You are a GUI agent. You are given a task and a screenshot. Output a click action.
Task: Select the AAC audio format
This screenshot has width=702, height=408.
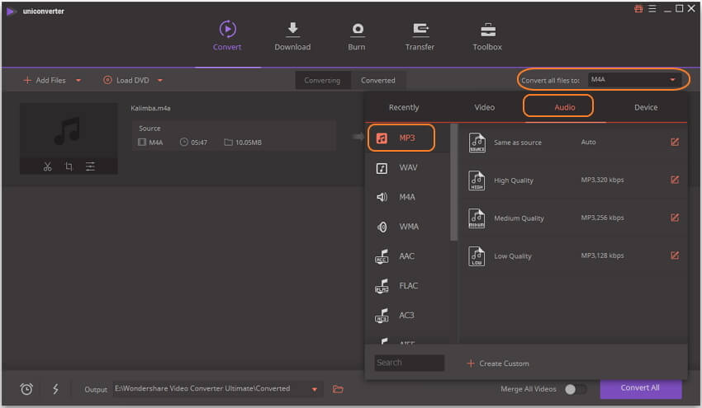click(x=407, y=256)
